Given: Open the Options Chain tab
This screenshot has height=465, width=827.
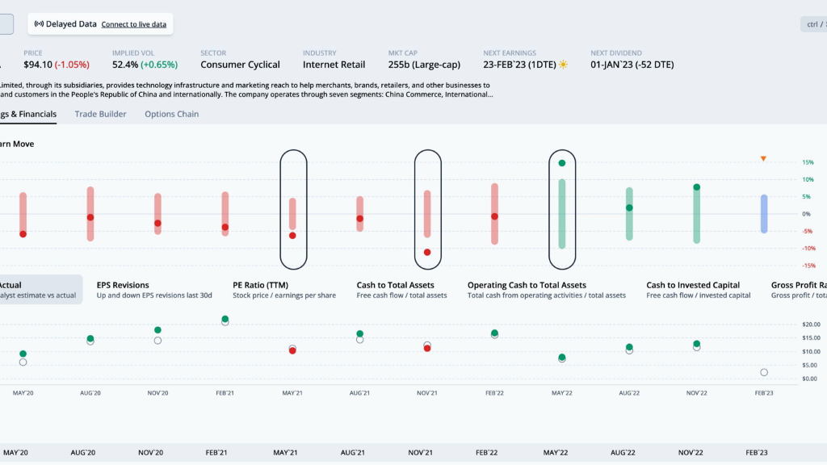Looking at the screenshot, I should pyautogui.click(x=171, y=114).
